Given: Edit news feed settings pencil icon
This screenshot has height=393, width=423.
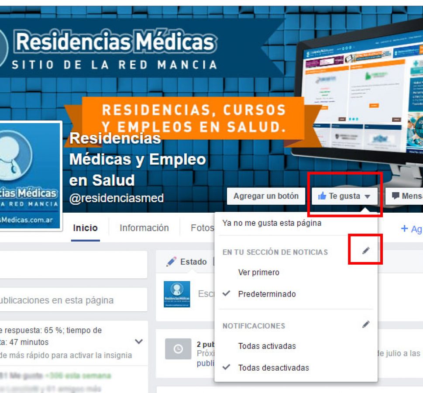Looking at the screenshot, I should tap(366, 251).
